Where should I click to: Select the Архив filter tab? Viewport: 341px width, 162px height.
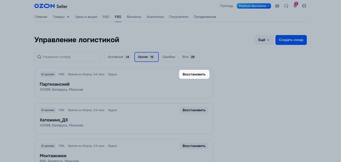pos(146,57)
